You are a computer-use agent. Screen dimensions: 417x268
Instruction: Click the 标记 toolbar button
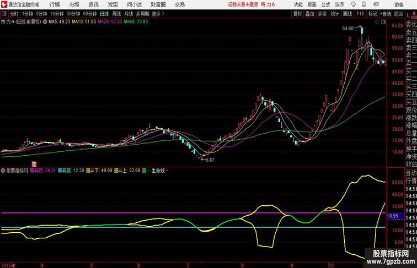(x=372, y=14)
